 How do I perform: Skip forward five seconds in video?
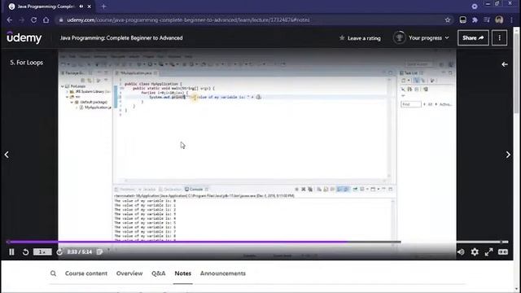pos(59,252)
